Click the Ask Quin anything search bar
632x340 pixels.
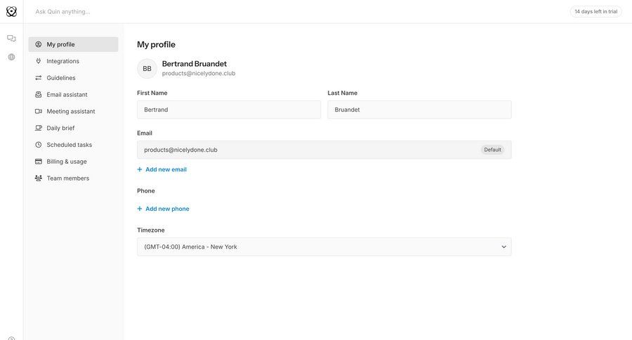pyautogui.click(x=211, y=11)
